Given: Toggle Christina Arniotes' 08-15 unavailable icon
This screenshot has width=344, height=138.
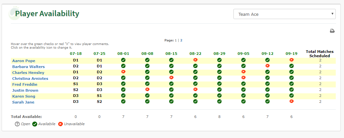Looking at the screenshot, I should [x=172, y=77].
